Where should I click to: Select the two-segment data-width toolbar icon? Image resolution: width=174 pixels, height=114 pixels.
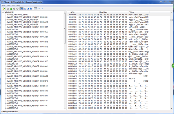[x=39, y=9]
